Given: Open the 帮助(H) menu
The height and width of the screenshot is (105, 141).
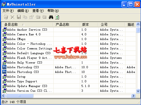Looking at the screenshot, I should tap(53, 11).
